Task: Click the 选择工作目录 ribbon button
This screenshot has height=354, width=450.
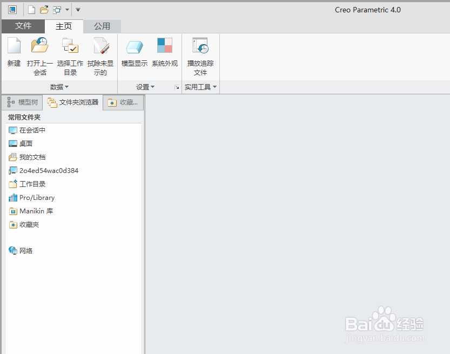Action: click(x=70, y=57)
